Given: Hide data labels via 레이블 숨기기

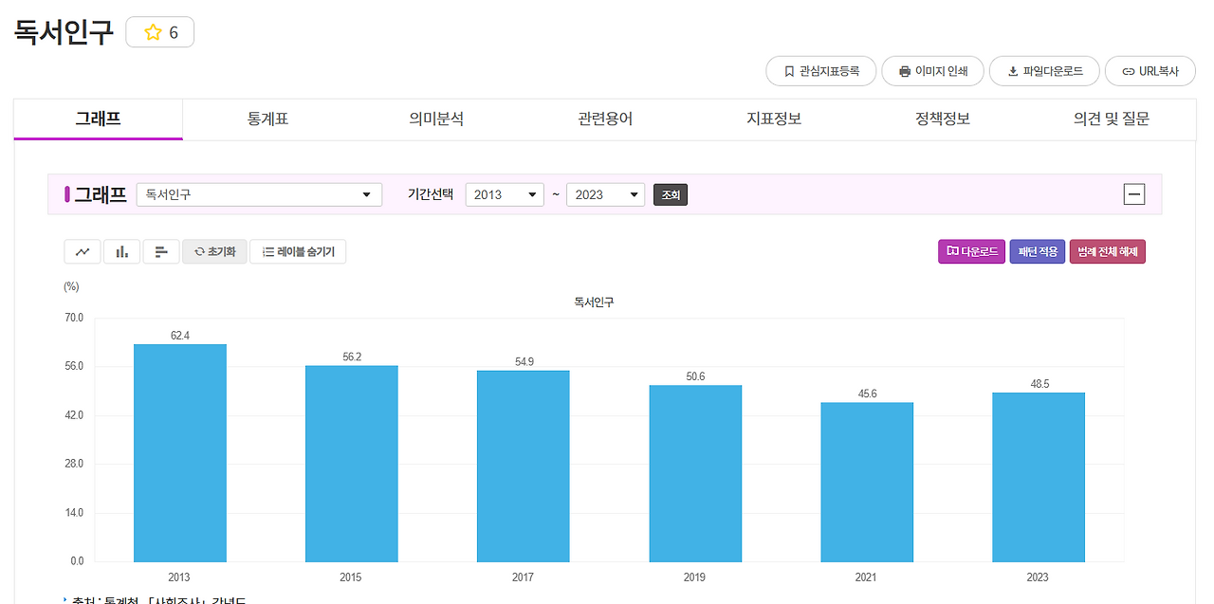Looking at the screenshot, I should tap(298, 251).
